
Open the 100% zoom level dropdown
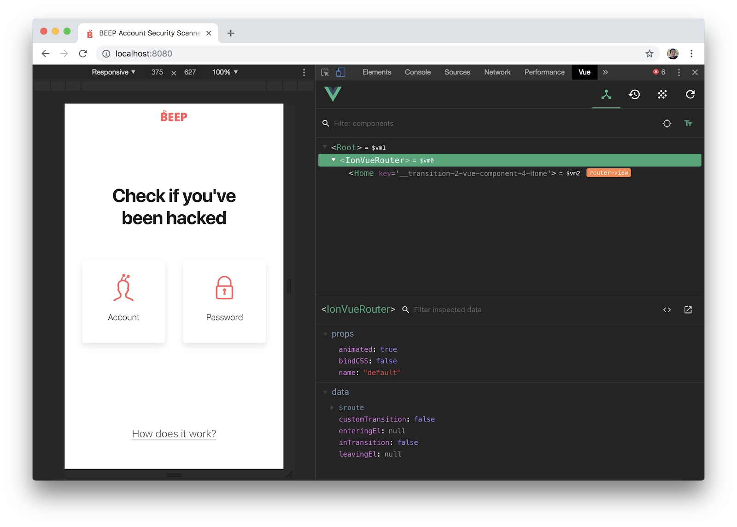pyautogui.click(x=224, y=72)
